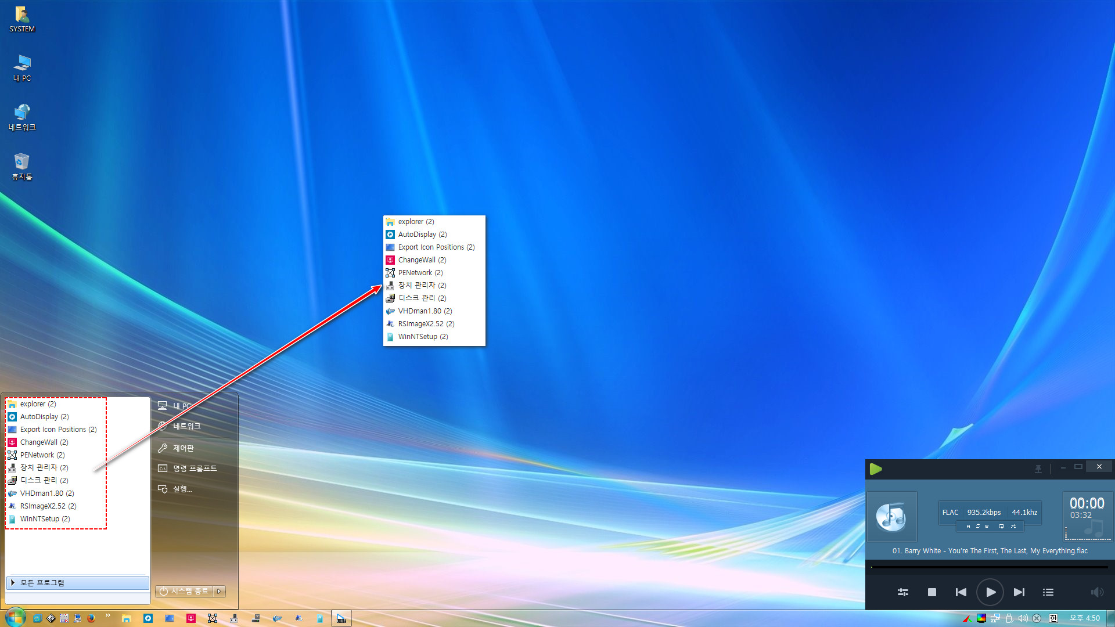Click the WinNTSetup taskbar icon
Screen dimensions: 1115x627
coord(320,618)
